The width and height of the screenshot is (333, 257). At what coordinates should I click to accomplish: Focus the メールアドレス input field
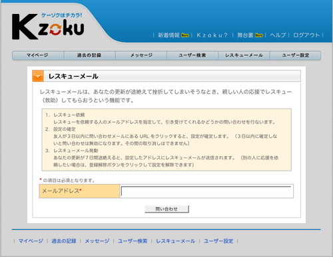[206, 191]
